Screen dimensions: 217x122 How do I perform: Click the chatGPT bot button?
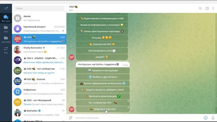[102, 57]
